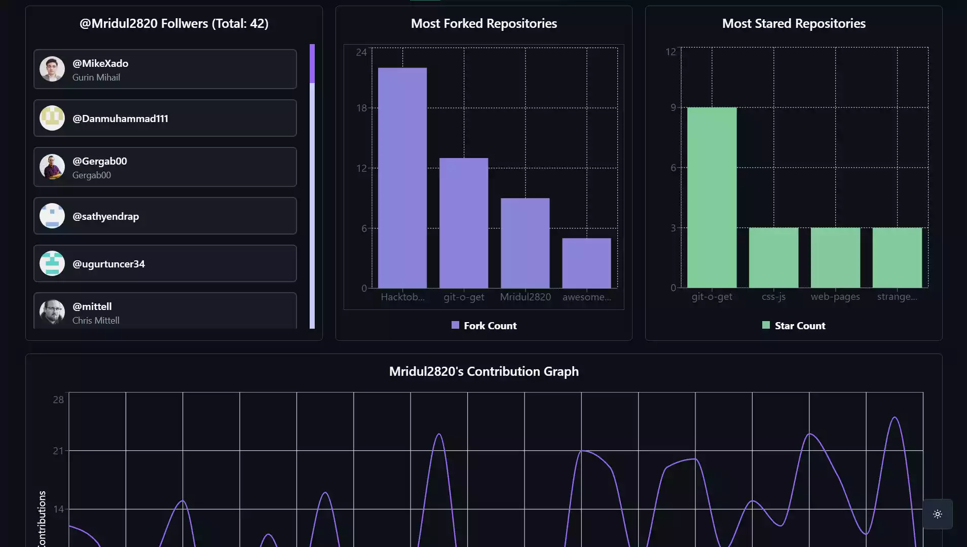The width and height of the screenshot is (967, 547).
Task: Toggle the Fork Count legend swatch
Action: [455, 325]
